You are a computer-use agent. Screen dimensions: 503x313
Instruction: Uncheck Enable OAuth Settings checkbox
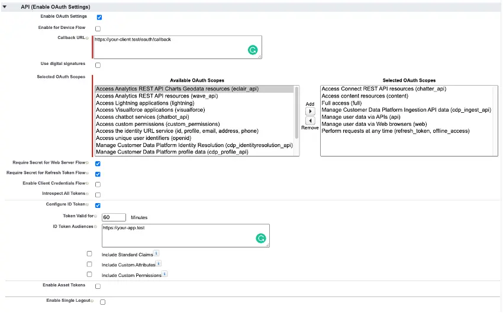(99, 17)
